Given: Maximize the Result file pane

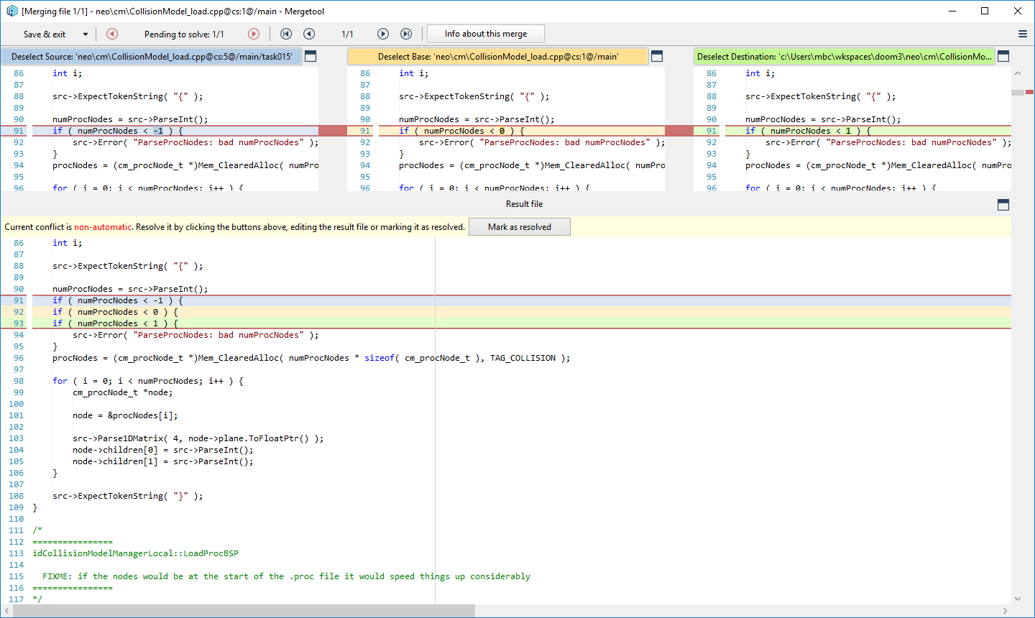Looking at the screenshot, I should 1003,204.
